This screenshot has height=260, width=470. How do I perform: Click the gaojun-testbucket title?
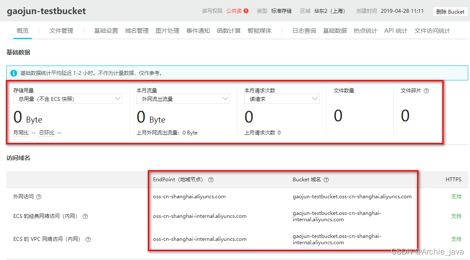[x=46, y=11]
